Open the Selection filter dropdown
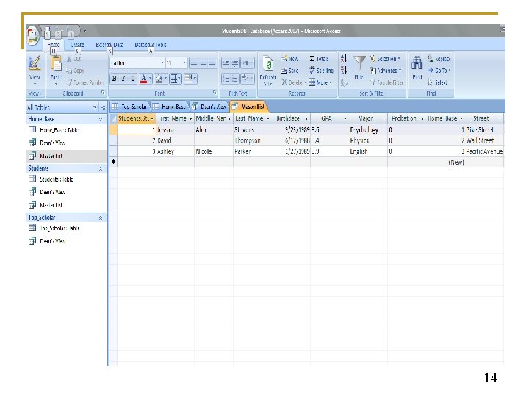The width and height of the screenshot is (529, 397). point(385,59)
